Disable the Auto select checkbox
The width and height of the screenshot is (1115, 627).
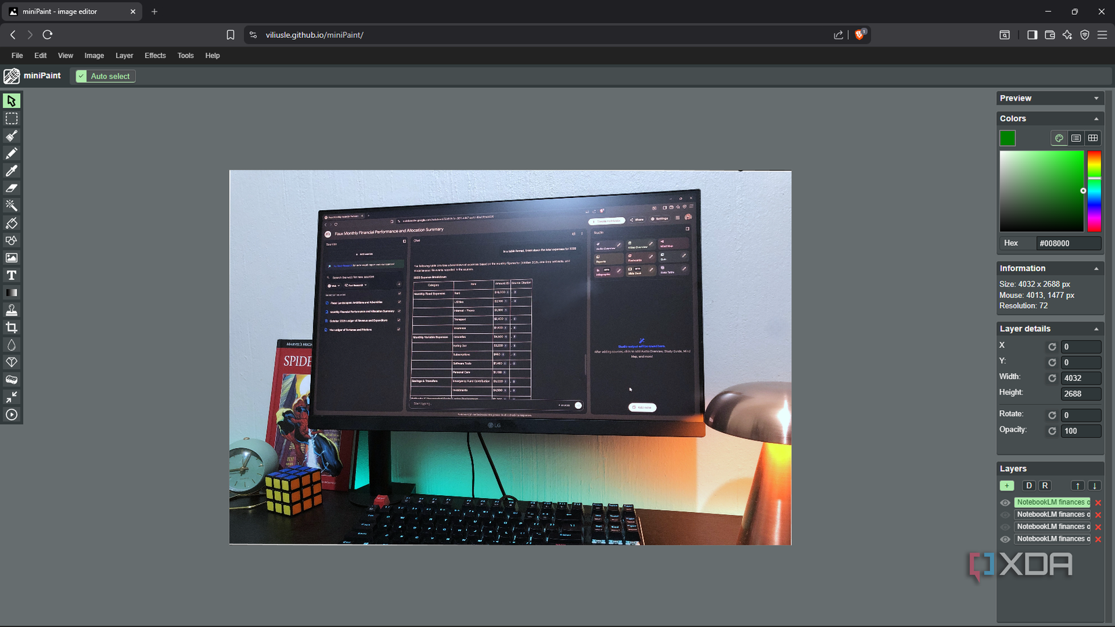coord(82,76)
